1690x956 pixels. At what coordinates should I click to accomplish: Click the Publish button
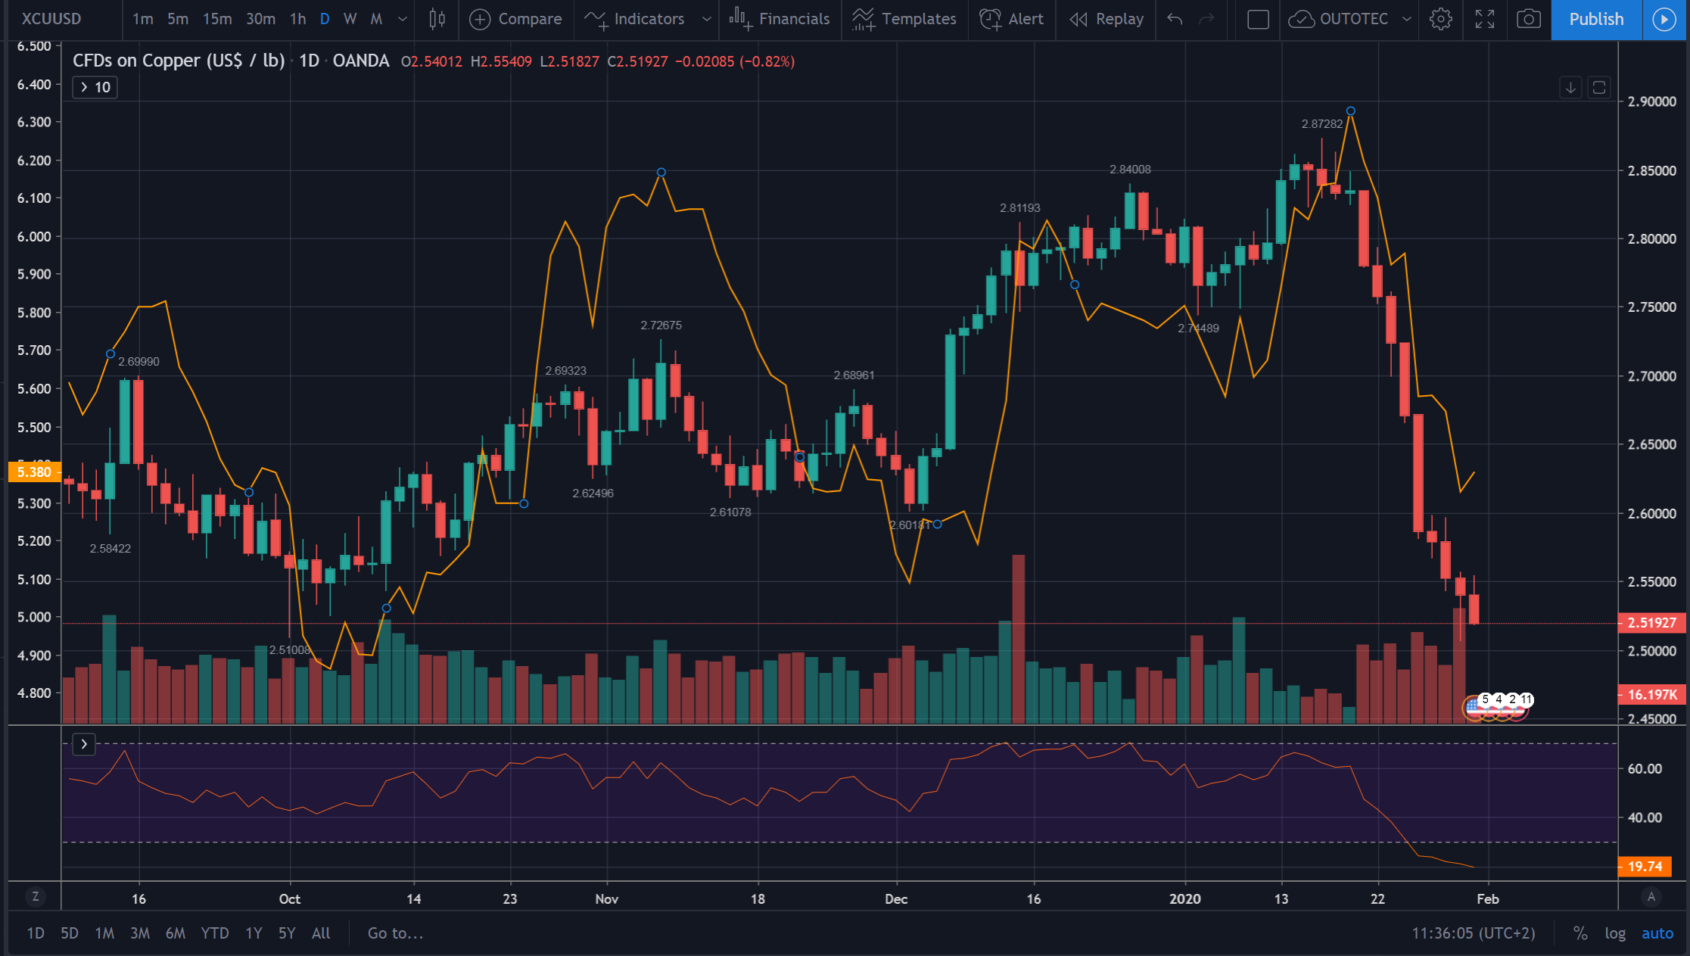tap(1595, 19)
